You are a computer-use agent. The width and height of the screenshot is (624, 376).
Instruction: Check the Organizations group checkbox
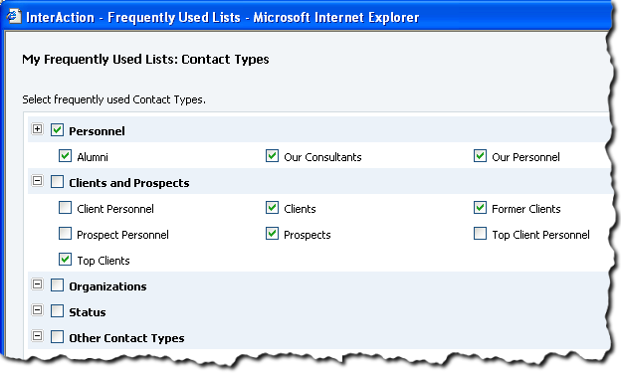click(x=57, y=285)
